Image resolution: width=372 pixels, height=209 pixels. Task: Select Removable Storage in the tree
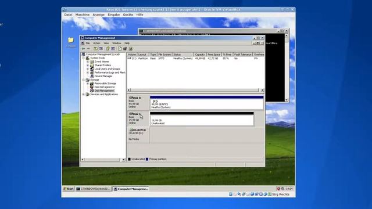105,84
